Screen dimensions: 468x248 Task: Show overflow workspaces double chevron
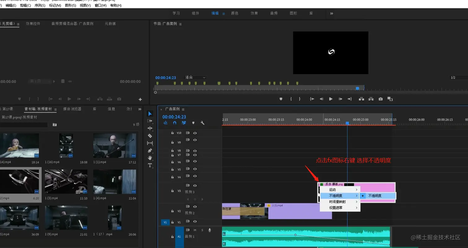(x=331, y=14)
